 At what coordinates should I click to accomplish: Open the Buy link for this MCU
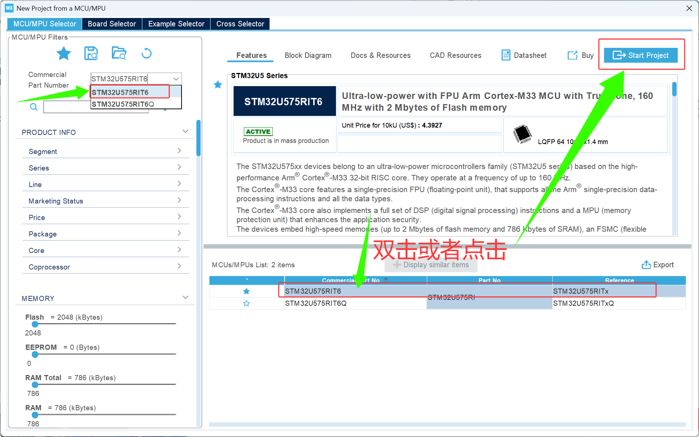(581, 55)
